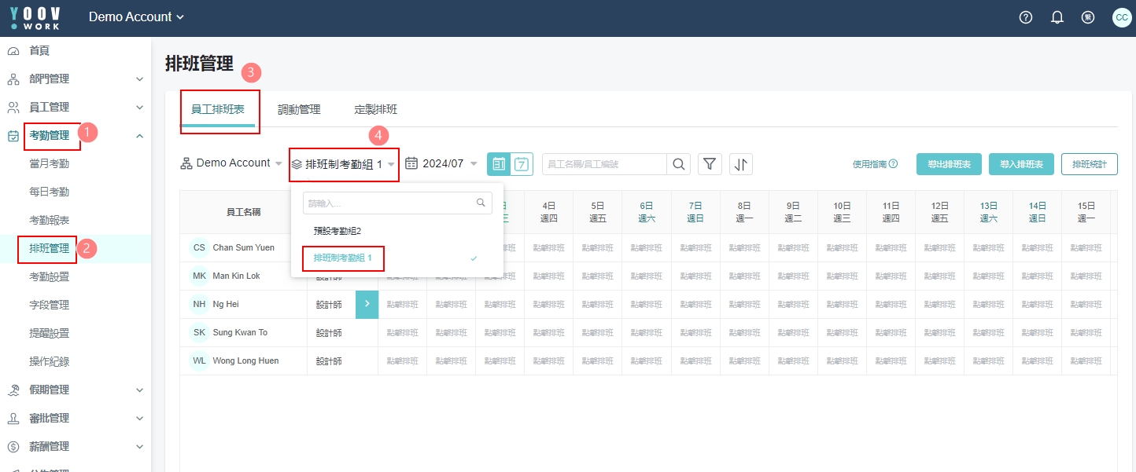Expand the 部門管理 sidebar menu
This screenshot has width=1136, height=472.
click(x=76, y=79)
